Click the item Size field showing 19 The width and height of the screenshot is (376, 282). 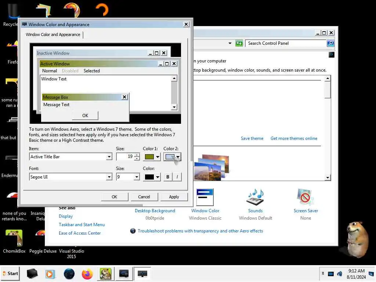pyautogui.click(x=125, y=156)
